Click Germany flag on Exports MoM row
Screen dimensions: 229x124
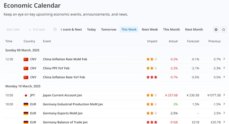pos(26,113)
